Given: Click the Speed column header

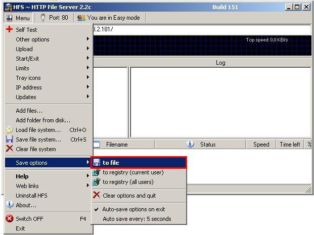Looking at the screenshot, I should tap(261, 145).
